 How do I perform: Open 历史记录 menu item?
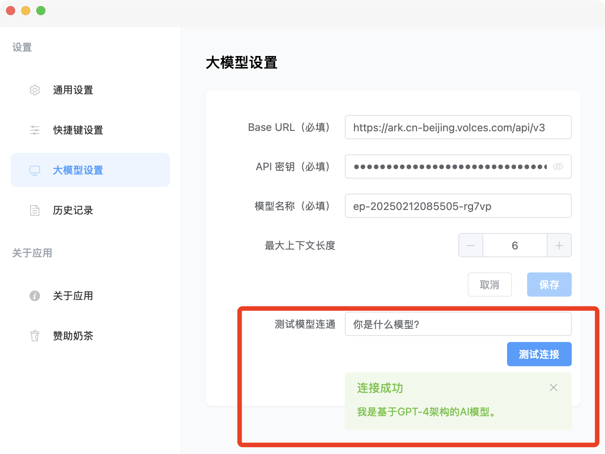pyautogui.click(x=90, y=210)
